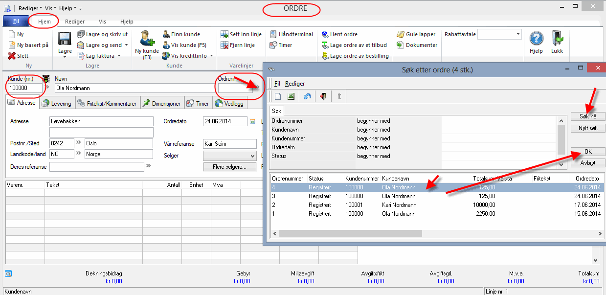Expand the Lag faktura dropdown arrow
Image resolution: width=606 pixels, height=295 pixels.
pos(119,56)
